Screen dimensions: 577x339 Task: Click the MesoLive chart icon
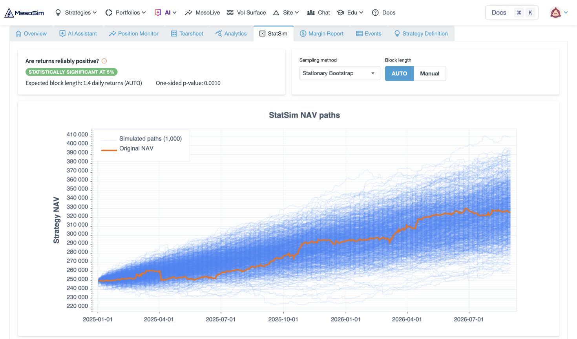point(188,13)
